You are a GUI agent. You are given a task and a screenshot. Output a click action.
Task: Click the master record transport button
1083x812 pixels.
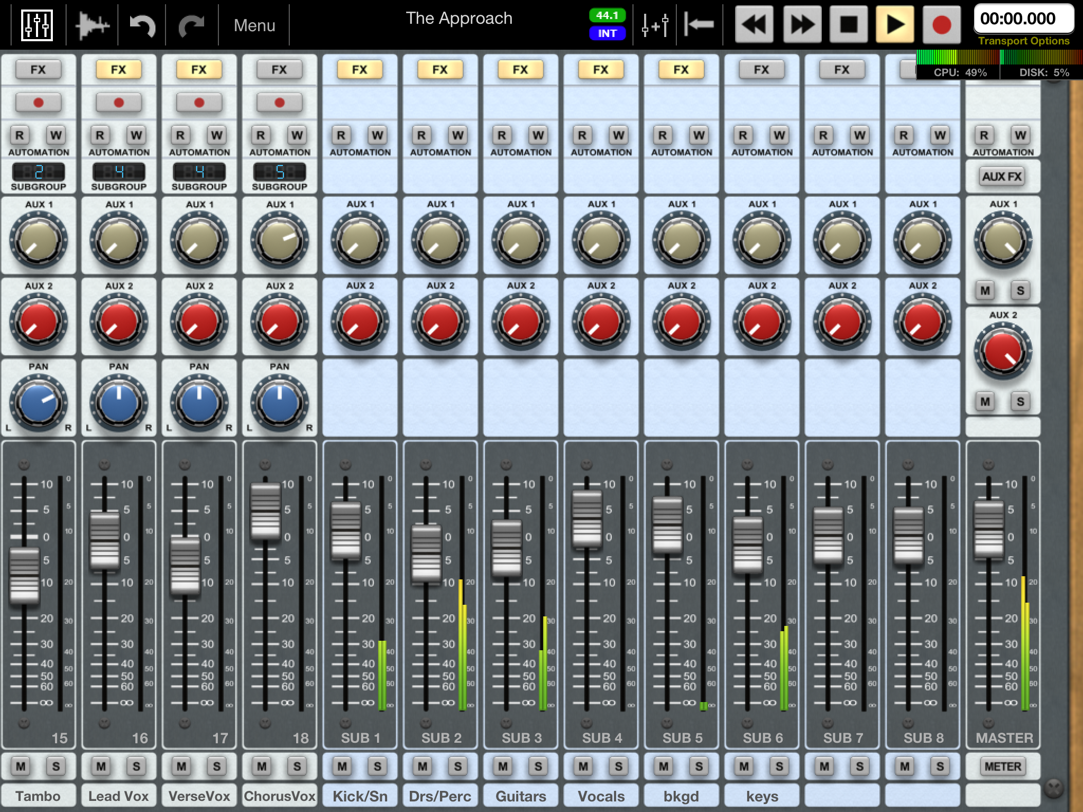(x=941, y=24)
